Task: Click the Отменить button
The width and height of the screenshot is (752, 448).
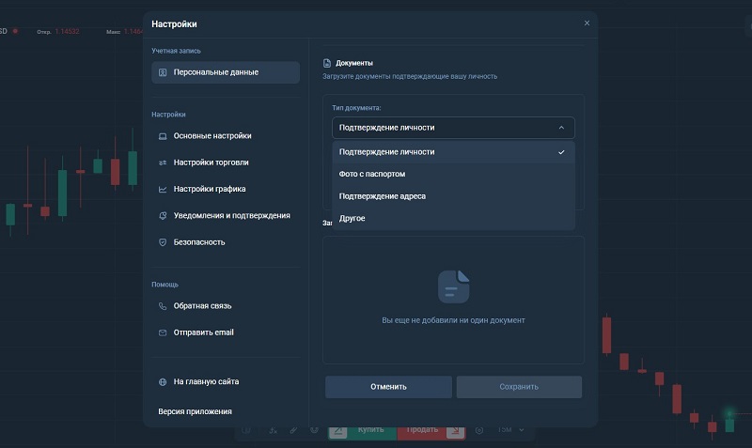Action: pos(388,387)
